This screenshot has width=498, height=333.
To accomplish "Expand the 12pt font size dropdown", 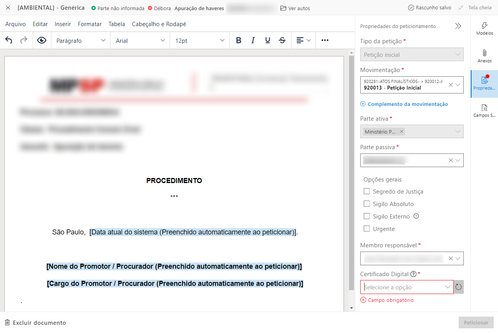I will click(200, 41).
